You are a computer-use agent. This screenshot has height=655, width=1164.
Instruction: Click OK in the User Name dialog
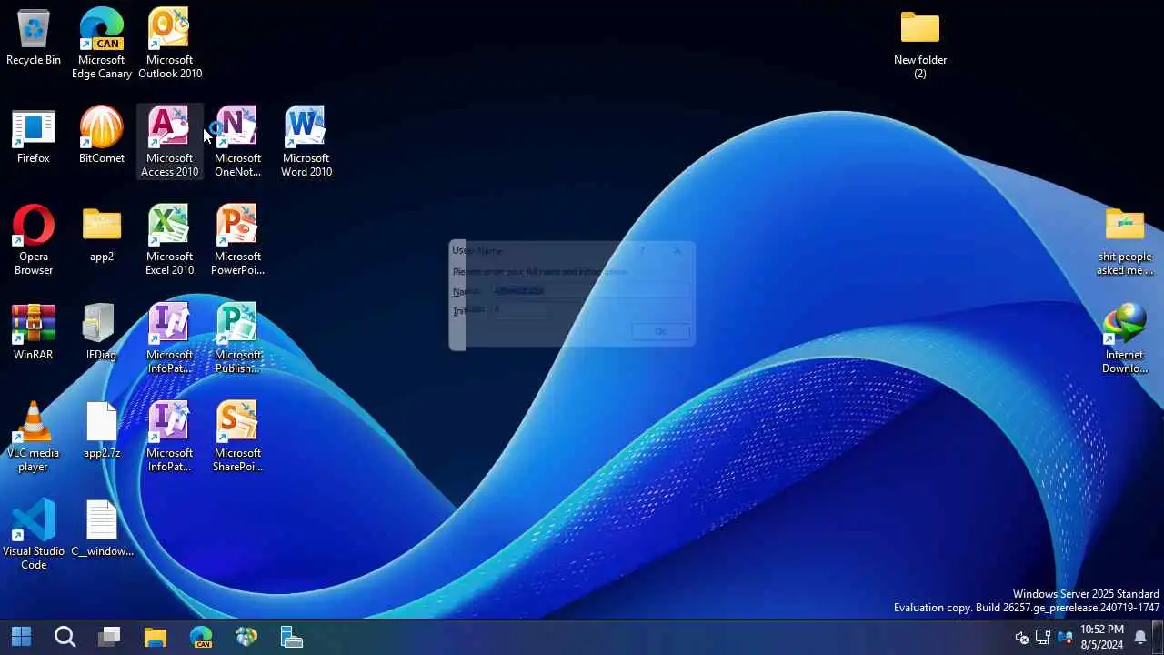pos(660,332)
